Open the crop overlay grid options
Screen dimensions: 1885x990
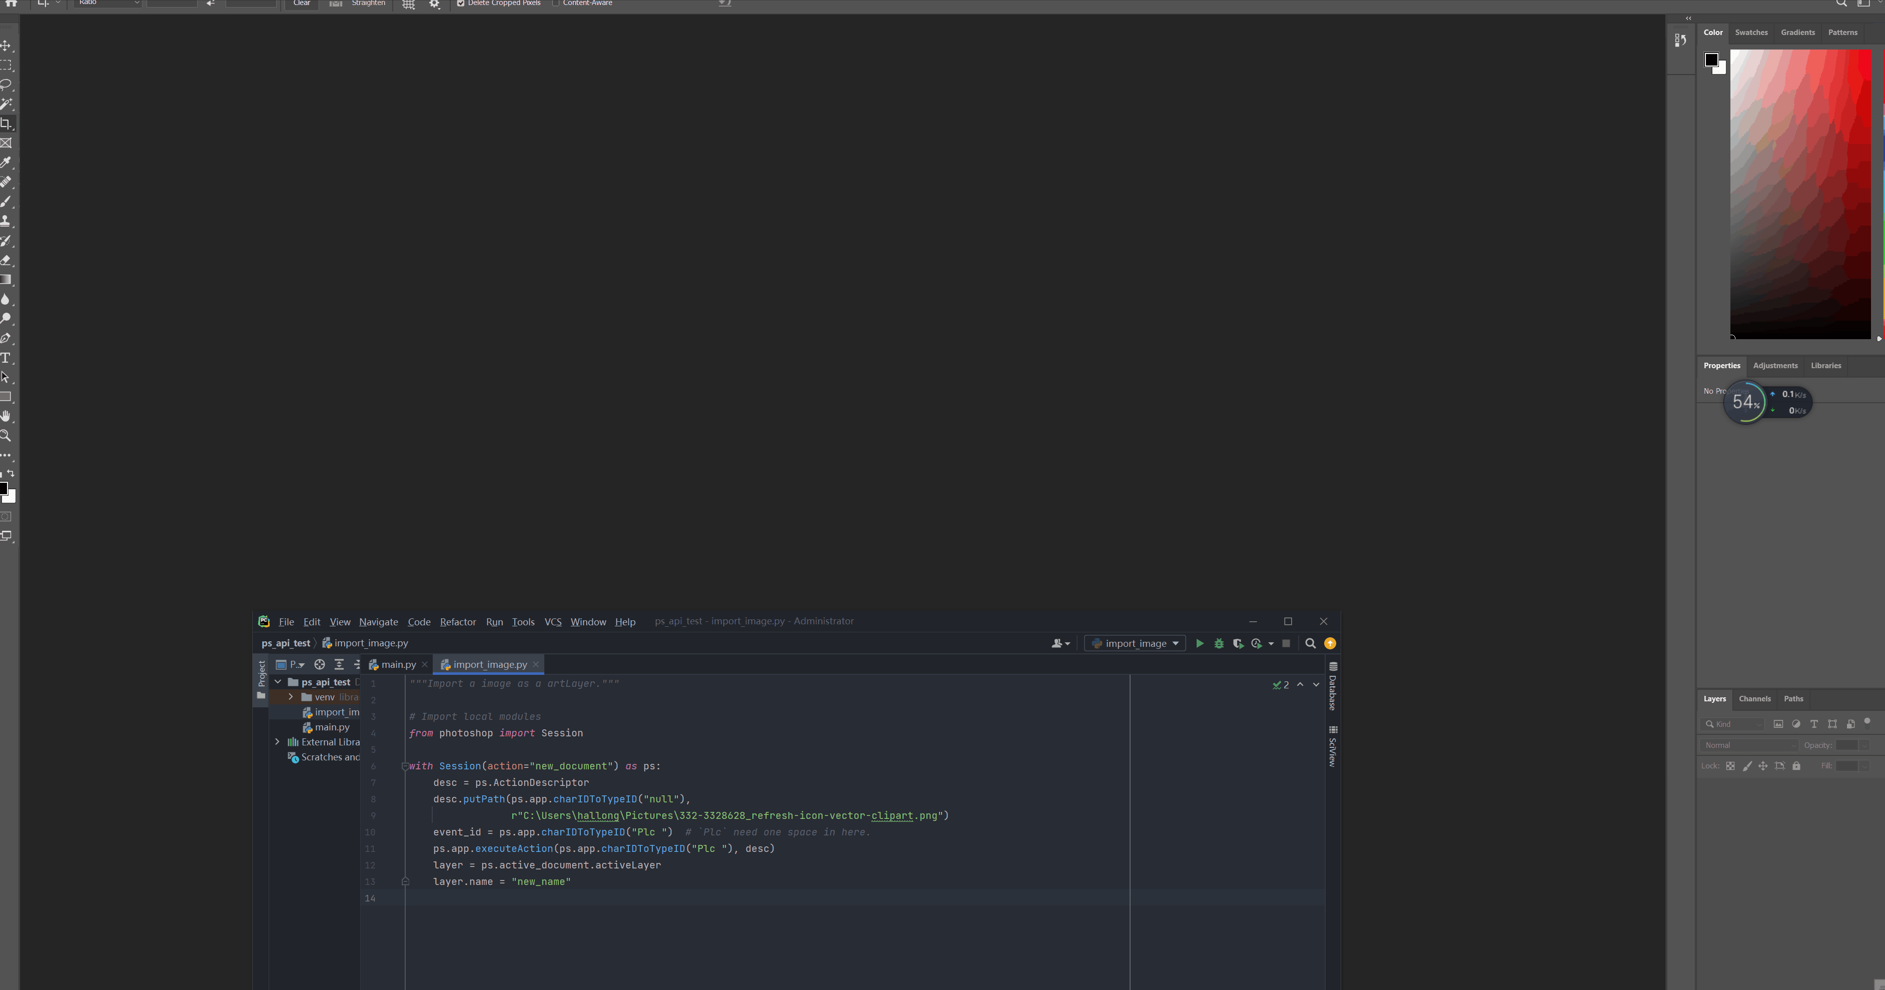pyautogui.click(x=408, y=5)
